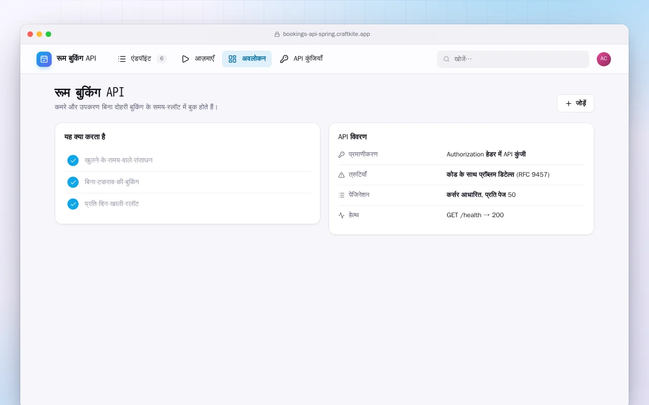Click the त्रुटियाँ row label

[x=357, y=175]
